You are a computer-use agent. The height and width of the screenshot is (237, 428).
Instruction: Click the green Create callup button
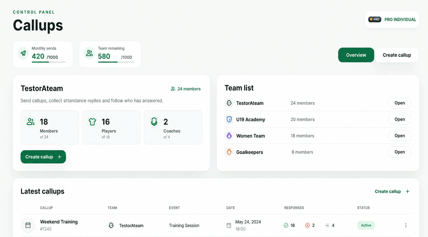pos(43,157)
